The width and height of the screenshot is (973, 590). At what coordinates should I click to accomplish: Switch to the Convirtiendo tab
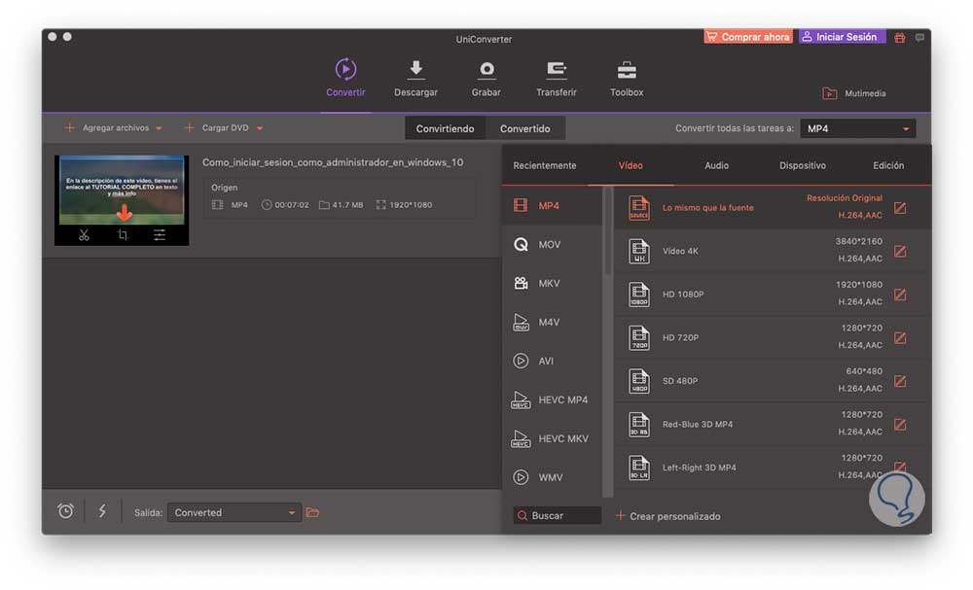coord(445,128)
